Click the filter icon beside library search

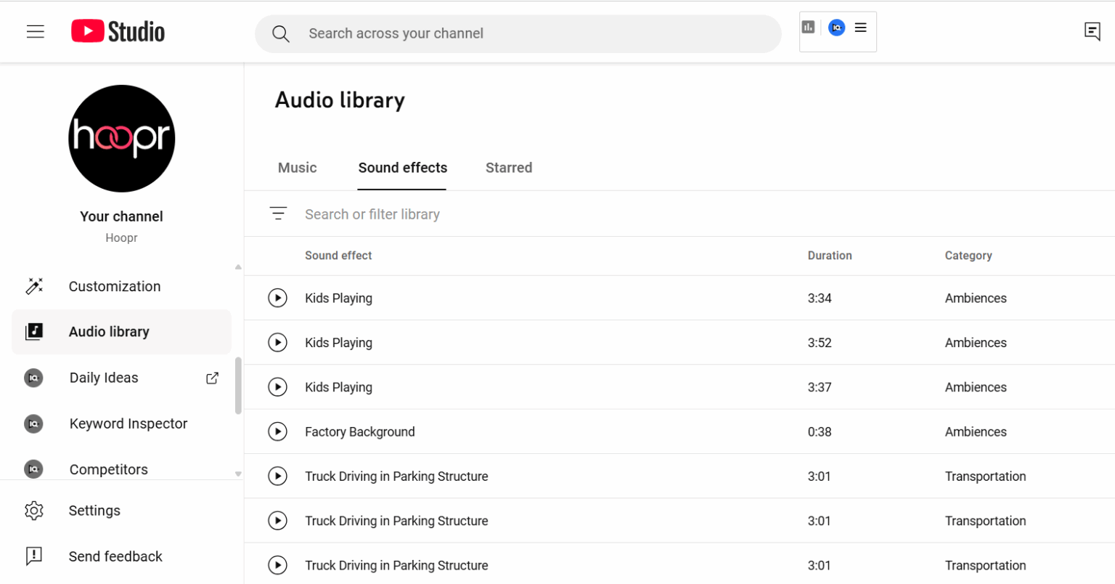click(x=278, y=213)
